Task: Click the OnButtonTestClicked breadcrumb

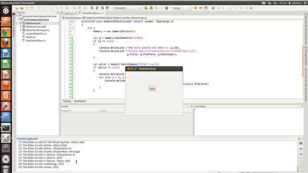Action: click(x=115, y=18)
